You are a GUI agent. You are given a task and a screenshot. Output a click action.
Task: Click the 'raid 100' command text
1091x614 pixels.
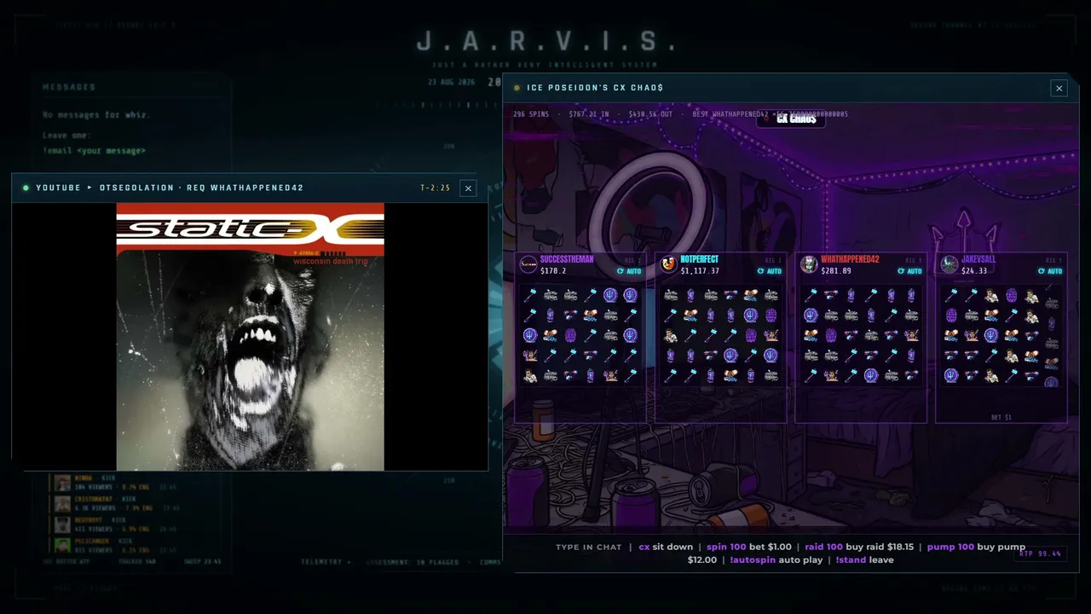(x=823, y=547)
